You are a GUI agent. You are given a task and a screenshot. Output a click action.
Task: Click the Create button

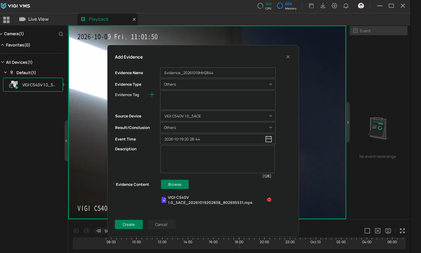(129, 224)
